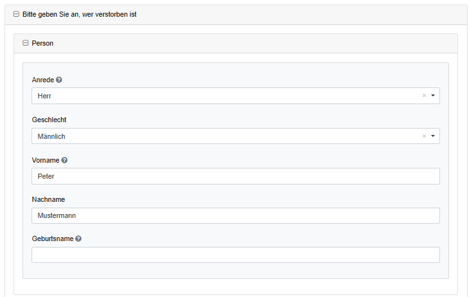This screenshot has height=297, width=469.
Task: Select the Anrede combo box showing "Herr"
Action: tap(225, 96)
